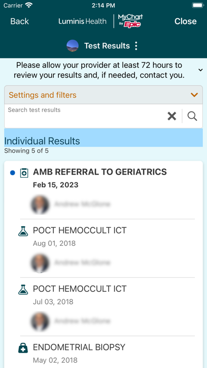Tap the three-dot Test Results menu icon
This screenshot has width=207, height=368.
[x=136, y=46]
